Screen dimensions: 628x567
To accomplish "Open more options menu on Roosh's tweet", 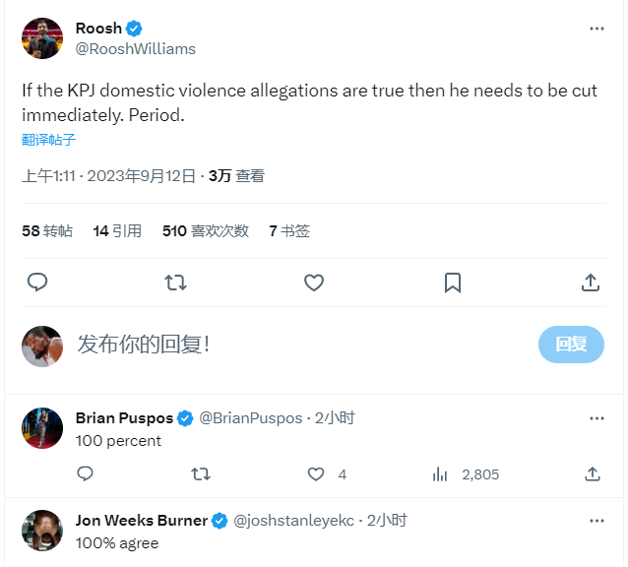I will [597, 29].
